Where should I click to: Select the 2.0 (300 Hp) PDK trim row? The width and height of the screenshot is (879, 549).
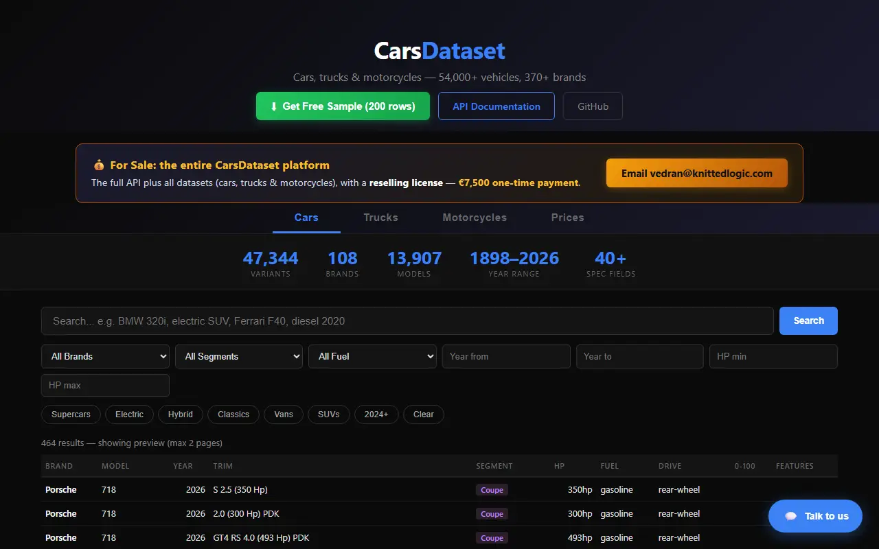pyautogui.click(x=439, y=514)
